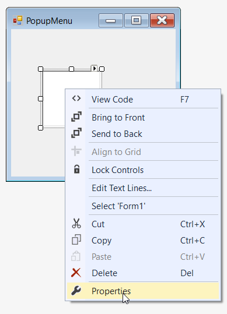Click the Del shortcut text
The height and width of the screenshot is (314, 227).
187,273
